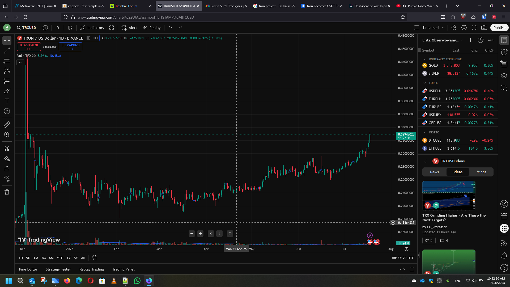The width and height of the screenshot is (510, 287).
Task: Select the trend line drawing tool
Action: pos(7,50)
